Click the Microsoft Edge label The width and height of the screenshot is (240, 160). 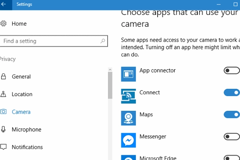158,158
